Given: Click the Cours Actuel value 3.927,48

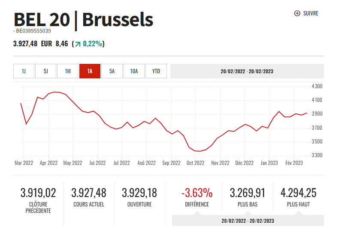Looking at the screenshot, I should coord(89,193).
